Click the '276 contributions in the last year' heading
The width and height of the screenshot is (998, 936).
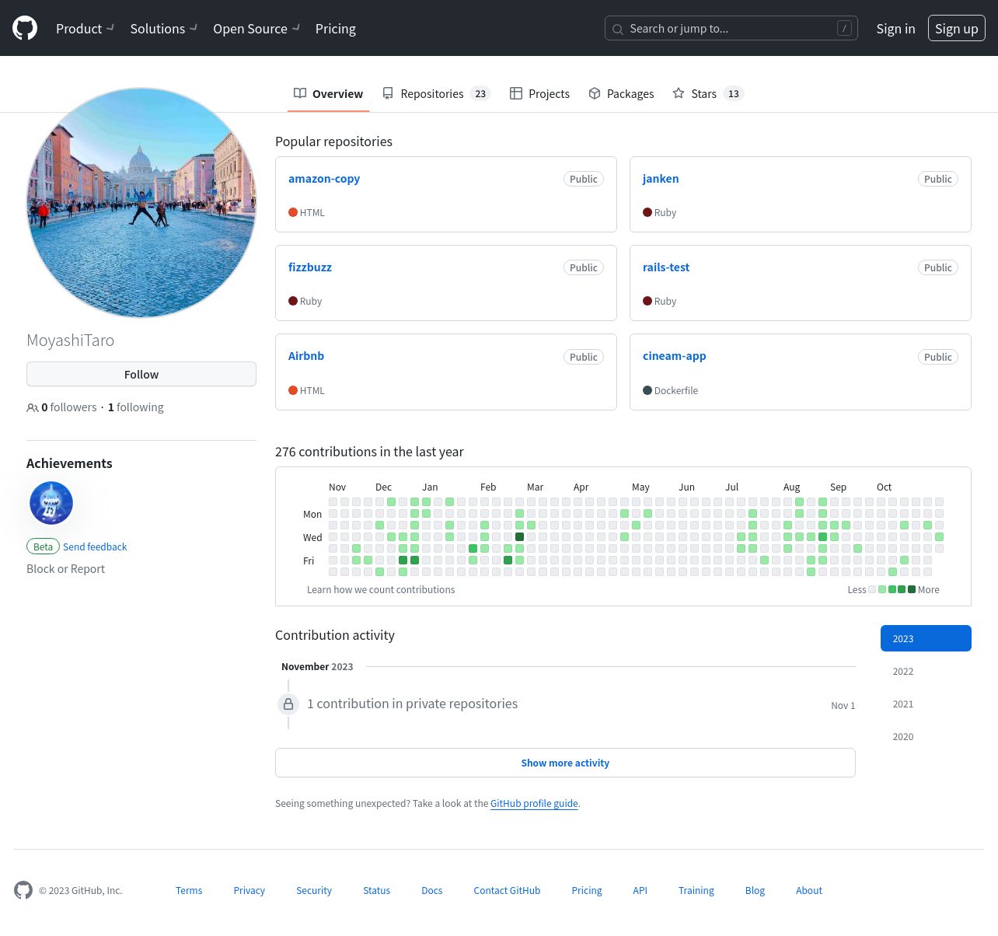tap(369, 452)
